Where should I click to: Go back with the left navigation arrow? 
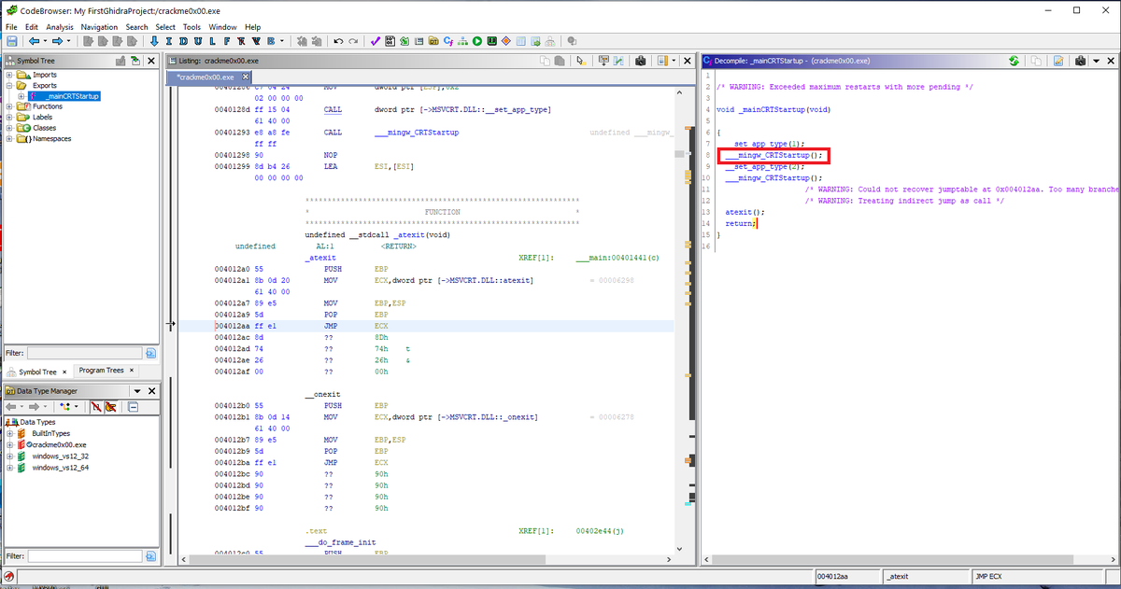[x=35, y=41]
